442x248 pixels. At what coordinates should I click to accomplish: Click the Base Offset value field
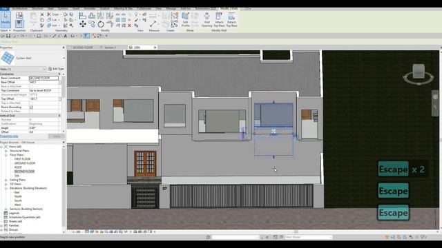pos(44,82)
